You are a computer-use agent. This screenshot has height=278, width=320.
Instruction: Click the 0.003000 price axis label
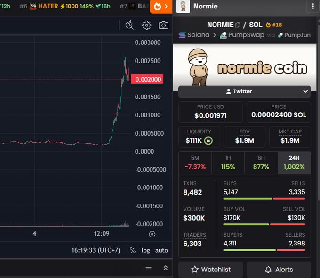(x=148, y=42)
